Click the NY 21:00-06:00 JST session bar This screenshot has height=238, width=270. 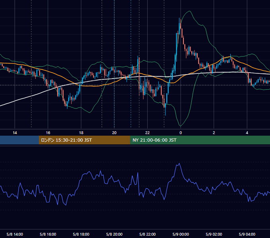[x=200, y=140]
